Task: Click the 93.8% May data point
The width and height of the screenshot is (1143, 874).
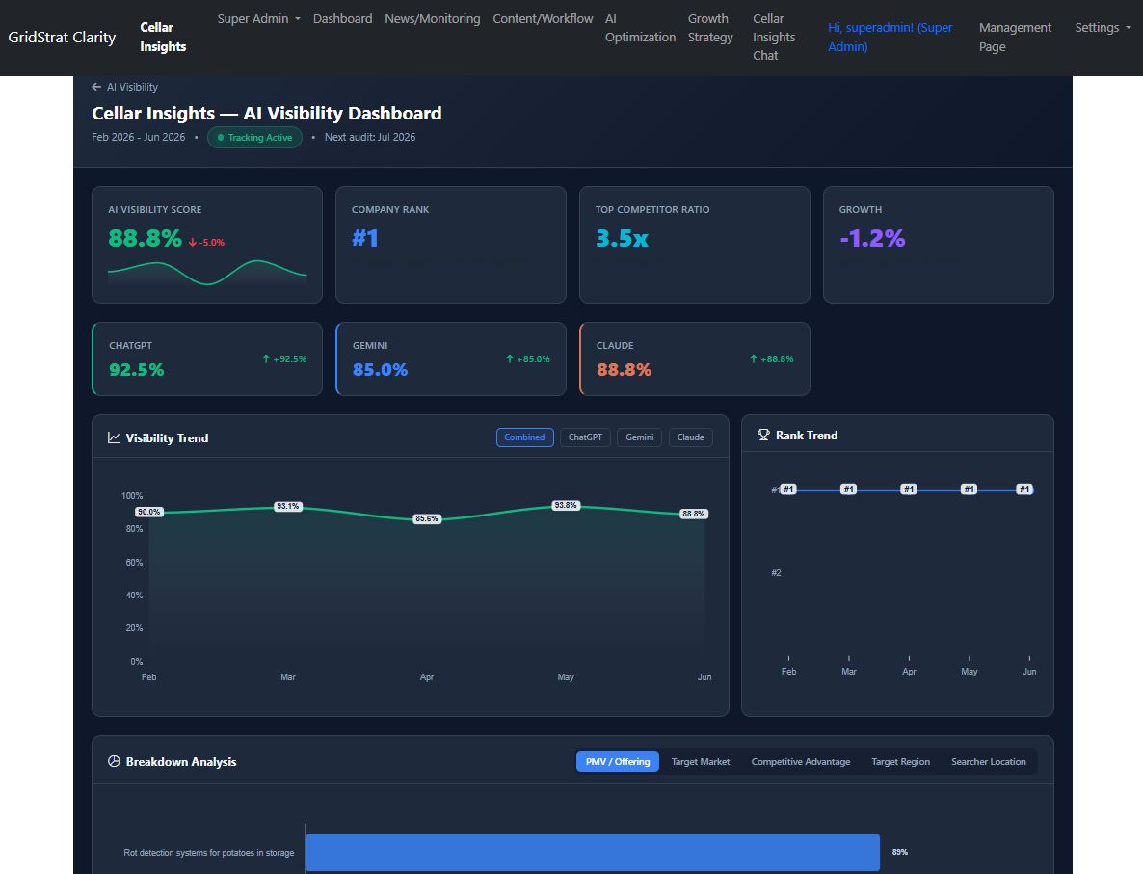Action: 566,505
